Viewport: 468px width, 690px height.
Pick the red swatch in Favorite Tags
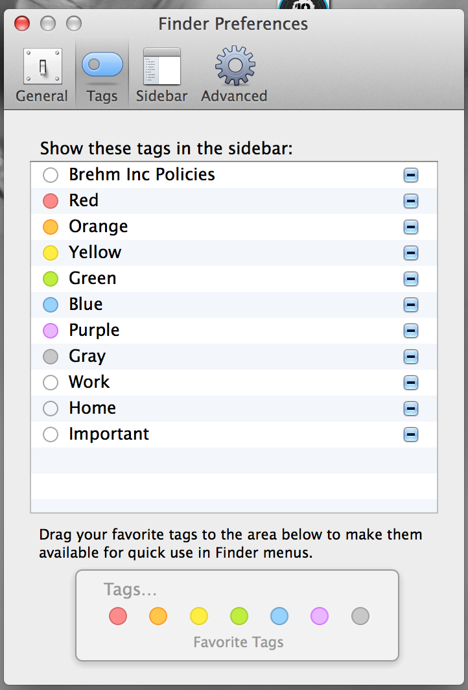tap(118, 616)
